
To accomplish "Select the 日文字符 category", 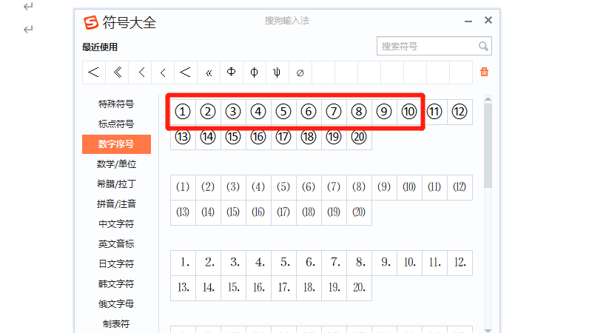I will point(116,264).
